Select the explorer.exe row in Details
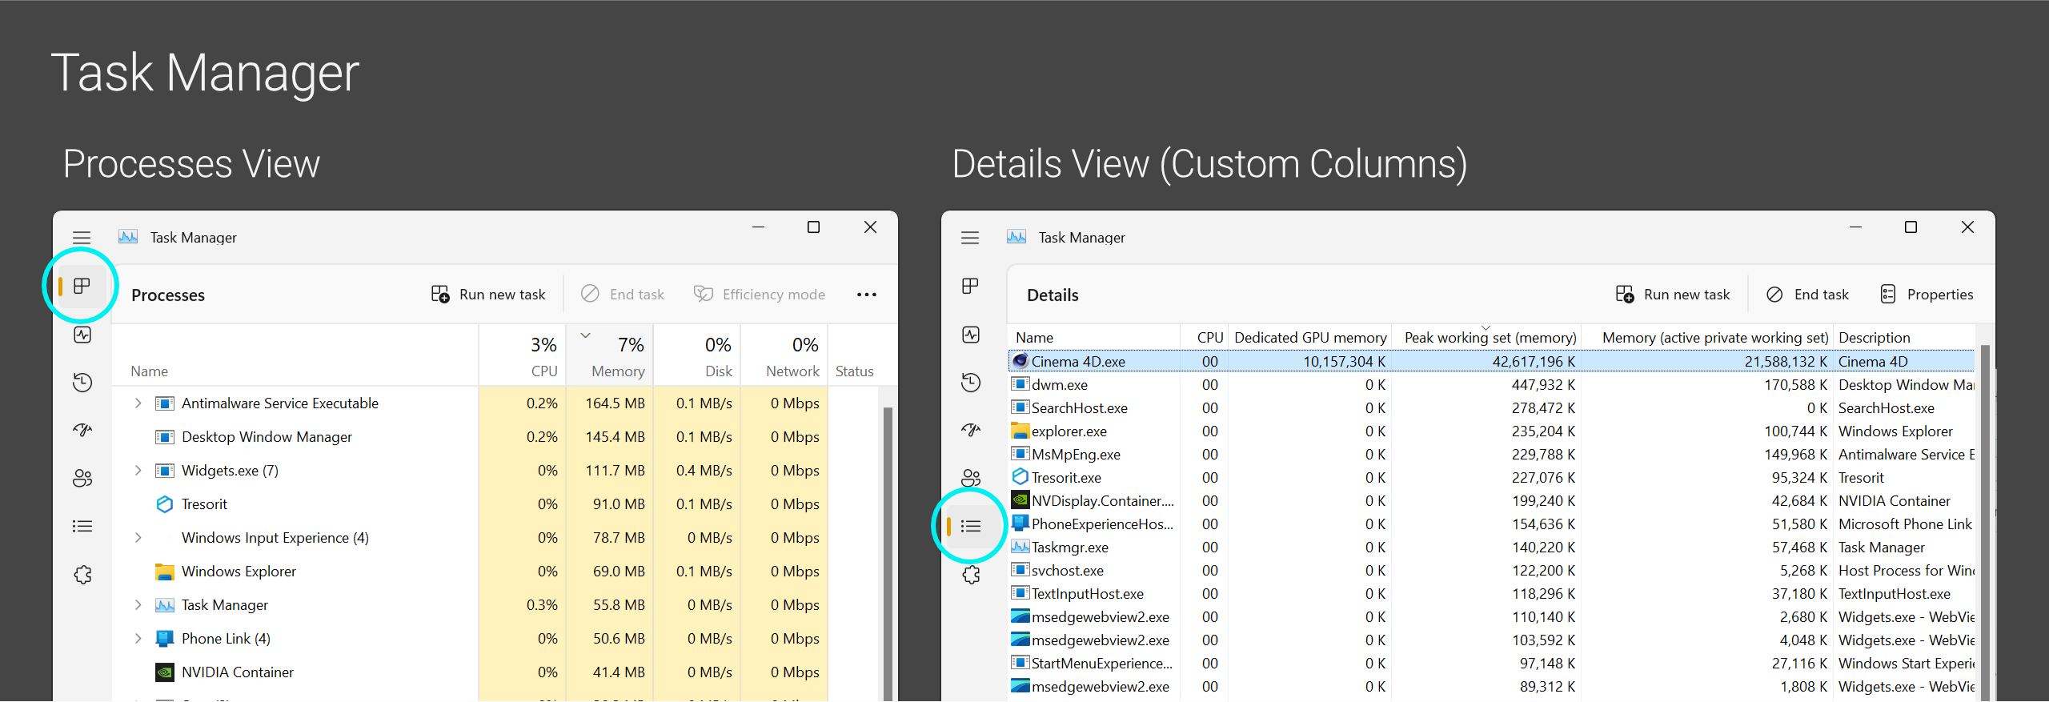 click(1069, 431)
